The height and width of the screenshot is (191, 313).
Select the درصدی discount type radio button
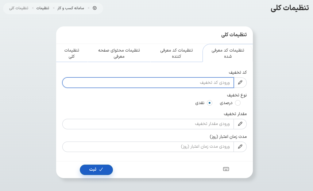click(x=238, y=103)
